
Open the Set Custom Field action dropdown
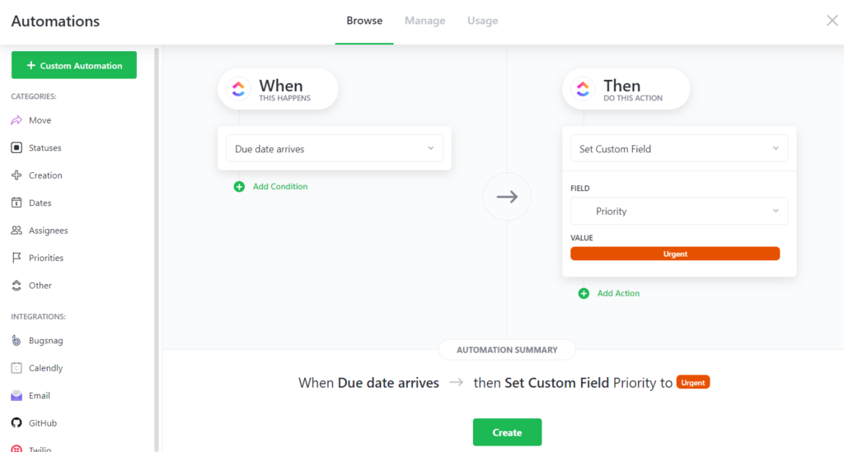(678, 149)
